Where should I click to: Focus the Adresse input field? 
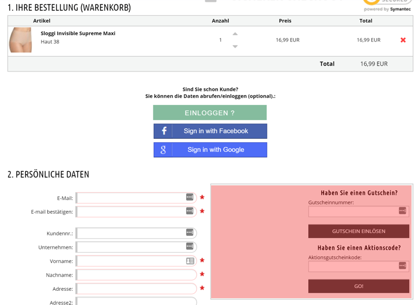coord(136,289)
